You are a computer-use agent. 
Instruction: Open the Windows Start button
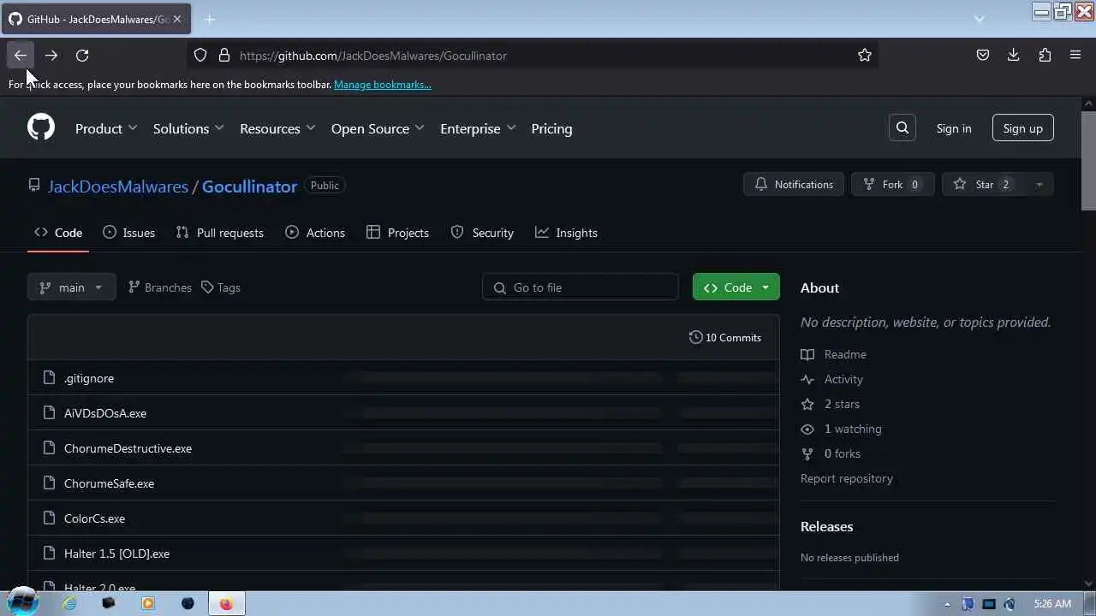[23, 602]
